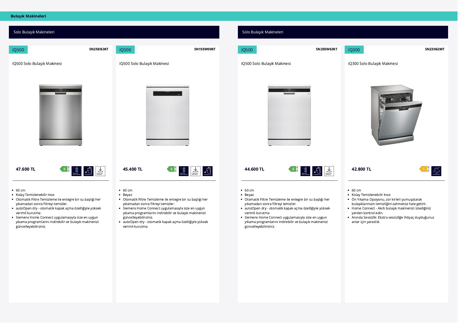This screenshot has width=458, height=323.
Task: Click Programme Download icon for SN15EW00KT
Action: point(196,171)
